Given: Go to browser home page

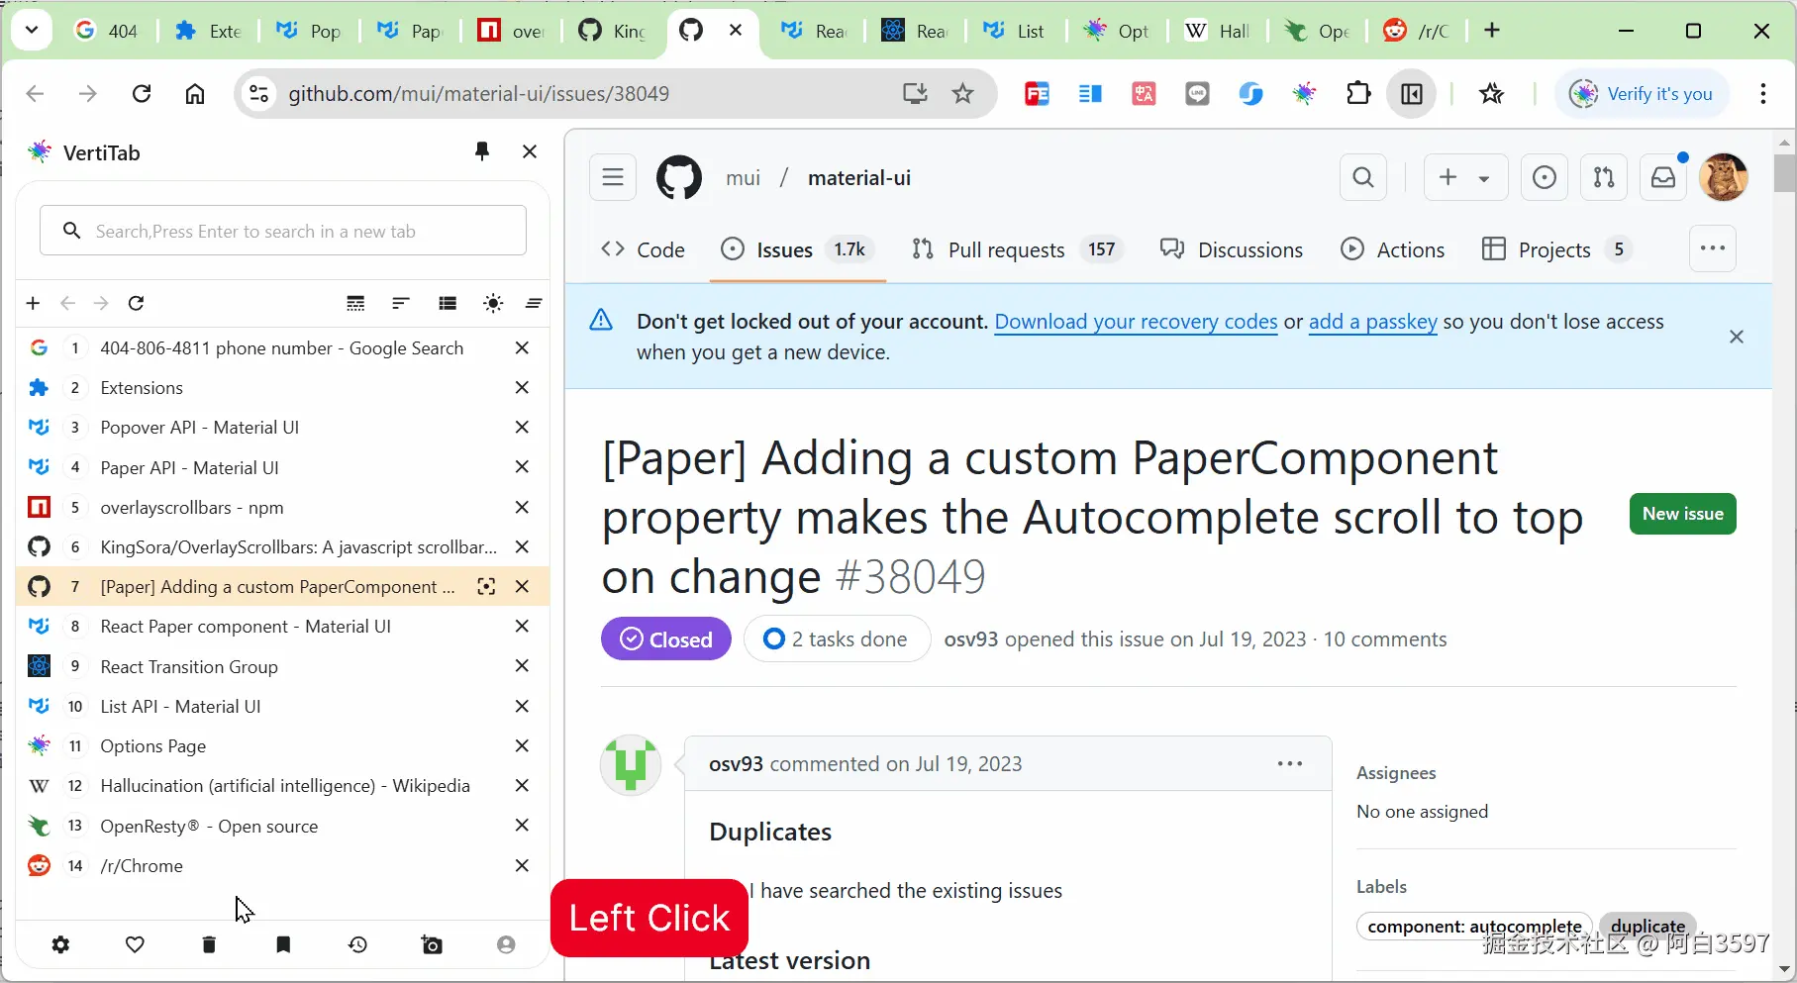Looking at the screenshot, I should [195, 93].
